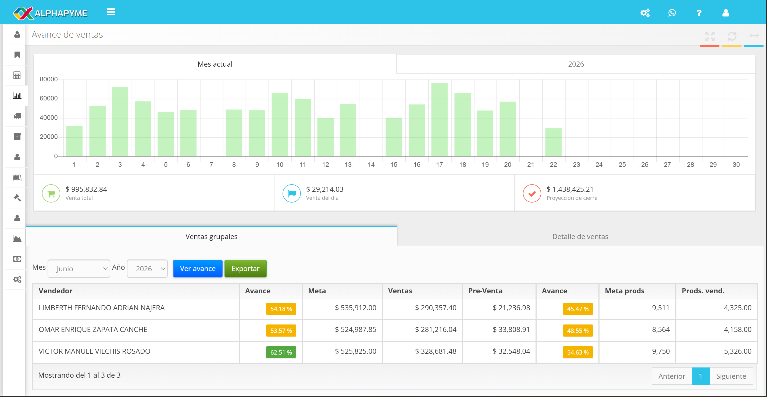
Task: Open settings gears in top bar
Action: (645, 13)
